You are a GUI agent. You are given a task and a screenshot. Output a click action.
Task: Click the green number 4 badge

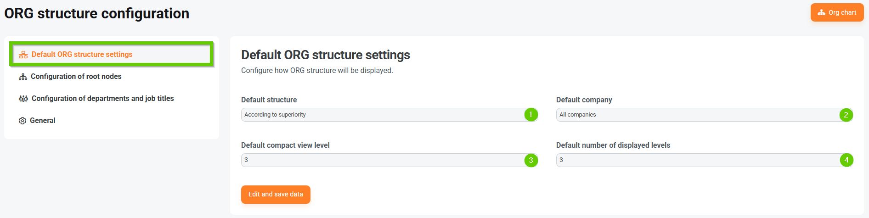click(x=846, y=160)
